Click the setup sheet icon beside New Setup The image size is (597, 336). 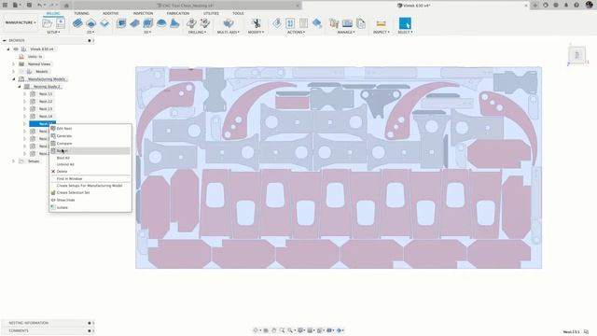point(60,23)
